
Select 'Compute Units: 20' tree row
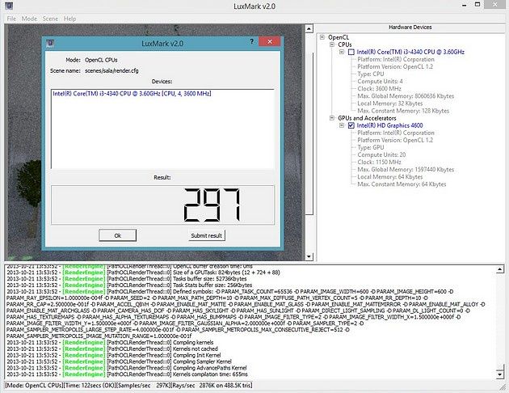381,155
